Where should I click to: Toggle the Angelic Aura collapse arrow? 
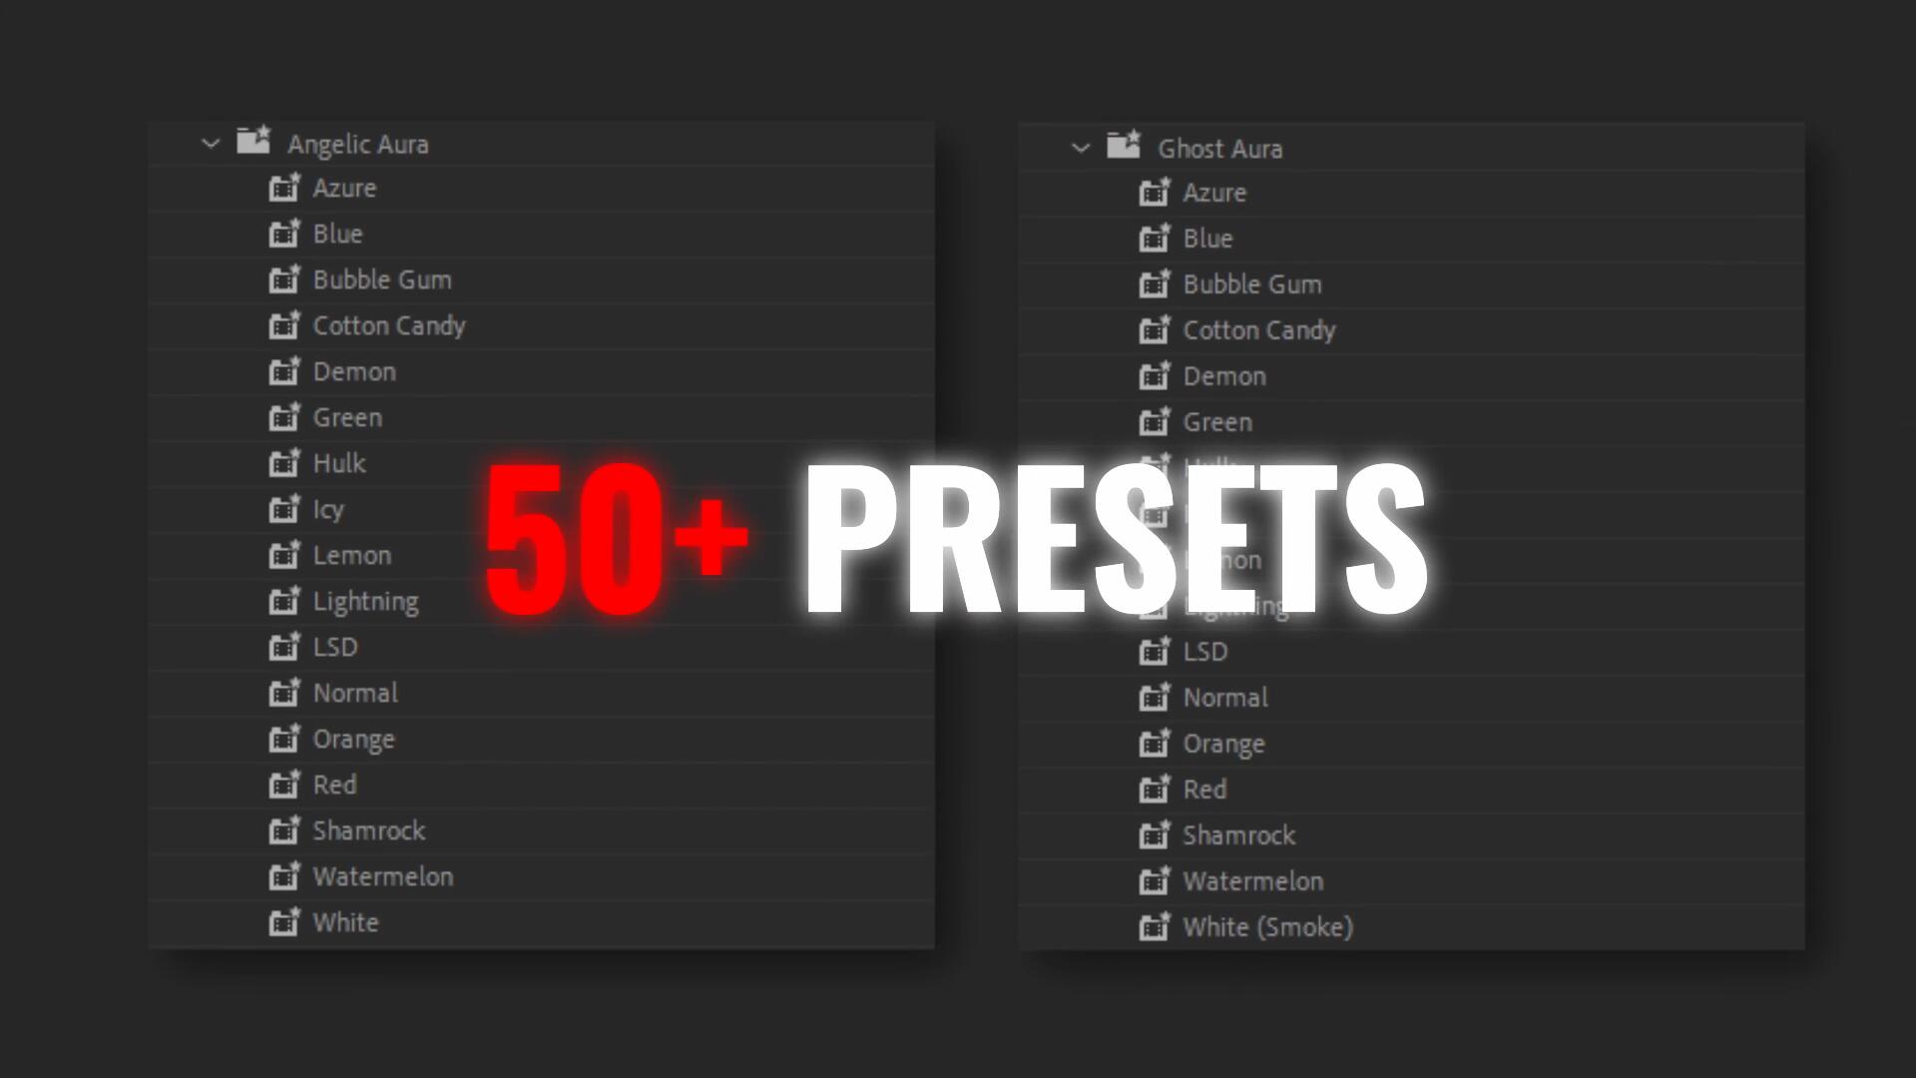[211, 145]
